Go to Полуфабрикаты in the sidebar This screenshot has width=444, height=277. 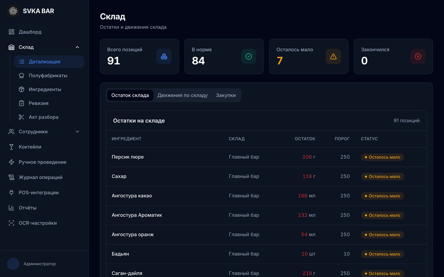(x=48, y=76)
